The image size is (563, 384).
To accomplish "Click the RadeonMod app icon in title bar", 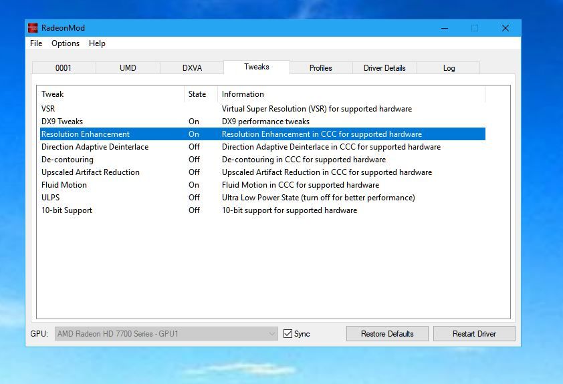I will 33,28.
